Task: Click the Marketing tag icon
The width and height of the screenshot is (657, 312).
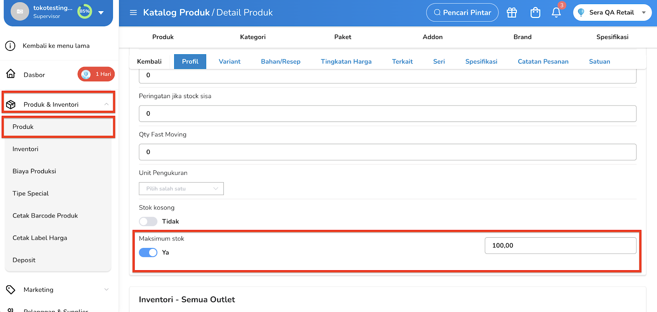Action: click(11, 290)
